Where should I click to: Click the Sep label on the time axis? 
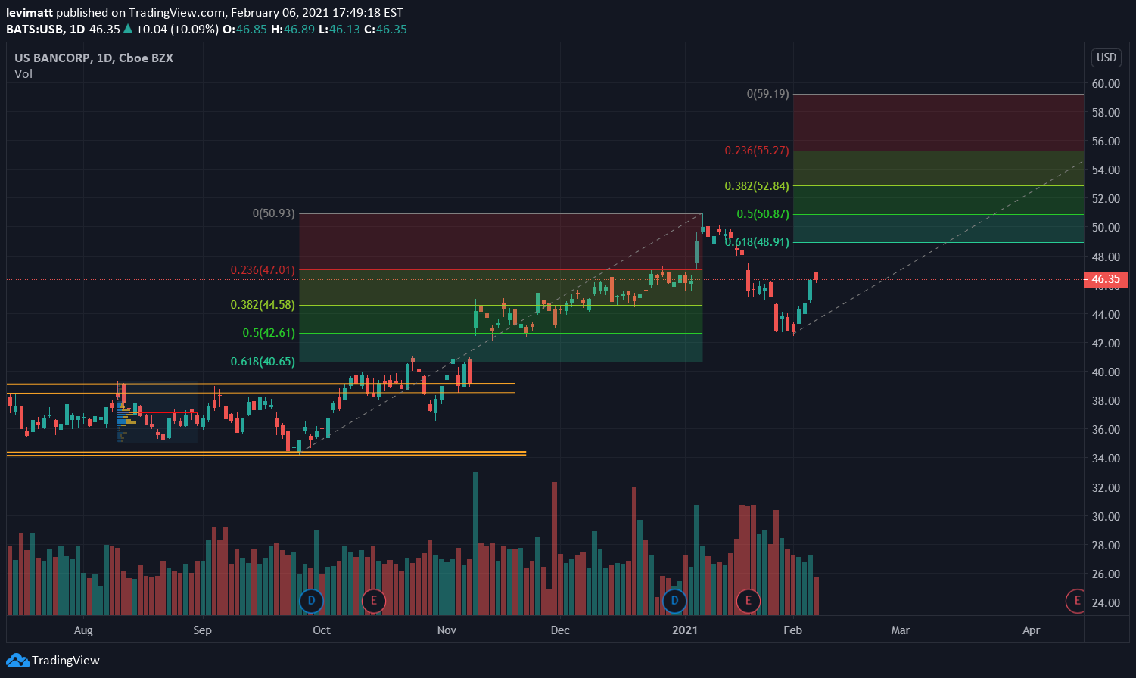(201, 630)
